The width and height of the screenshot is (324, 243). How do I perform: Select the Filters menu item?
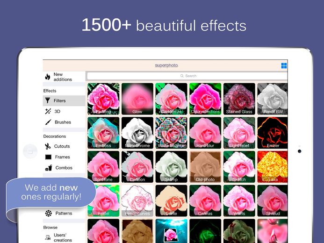click(x=64, y=100)
